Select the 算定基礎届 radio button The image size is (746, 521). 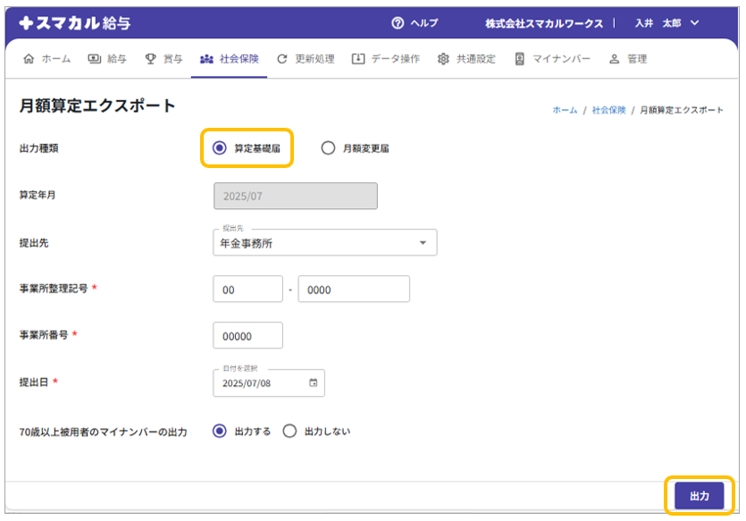(220, 148)
